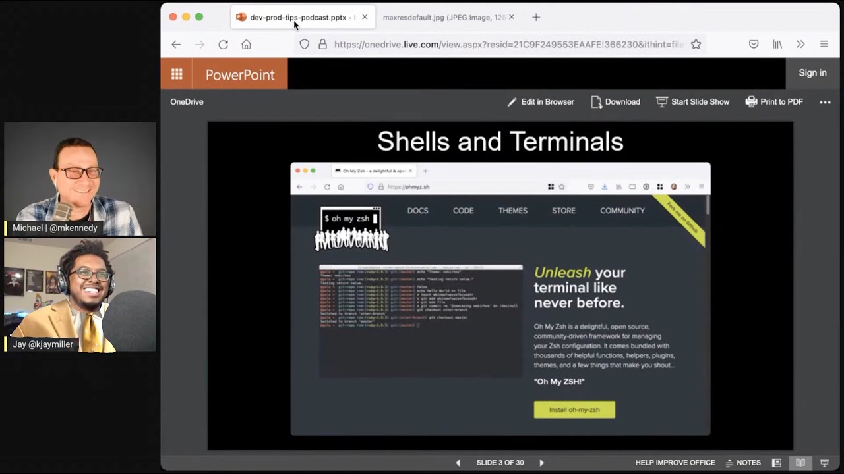The width and height of the screenshot is (844, 474).
Task: Go to the next slide arrow
Action: [541, 463]
